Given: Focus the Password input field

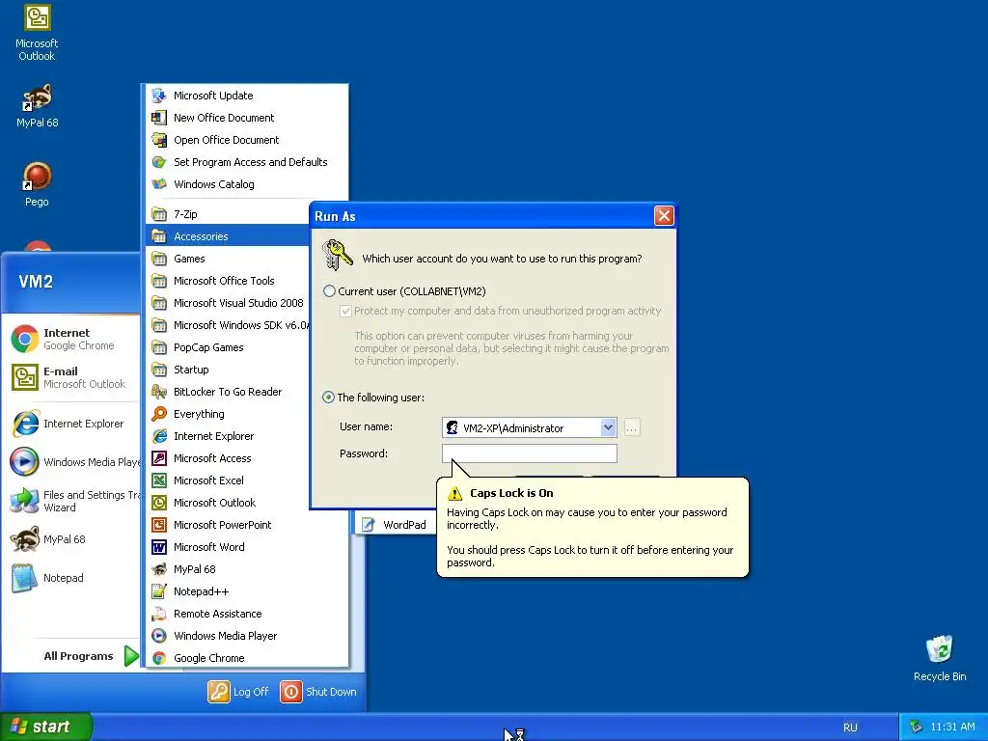Looking at the screenshot, I should [x=530, y=453].
